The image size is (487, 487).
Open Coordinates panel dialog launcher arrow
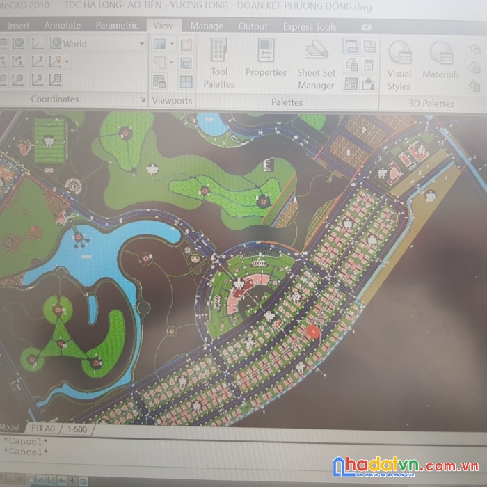[x=143, y=99]
